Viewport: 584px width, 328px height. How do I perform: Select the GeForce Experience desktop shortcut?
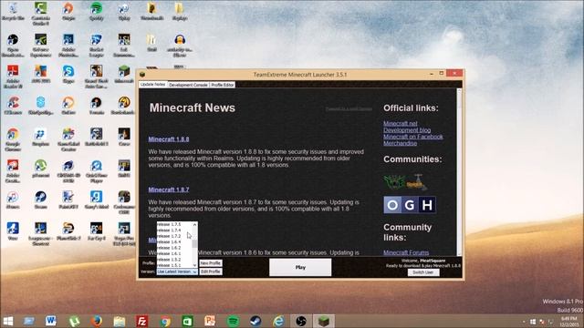[41, 46]
